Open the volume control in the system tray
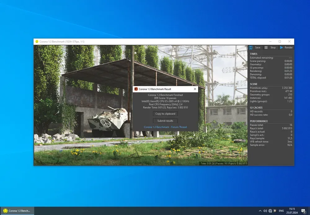This screenshot has width=310, height=215. [x=265, y=211]
